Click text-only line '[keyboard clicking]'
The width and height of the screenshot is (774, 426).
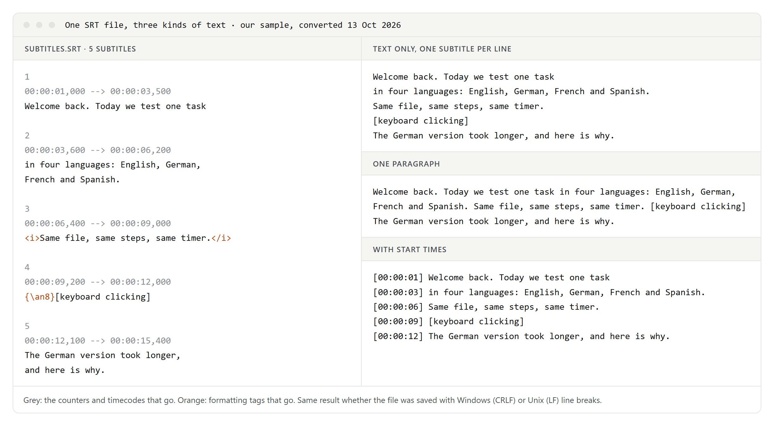click(421, 121)
